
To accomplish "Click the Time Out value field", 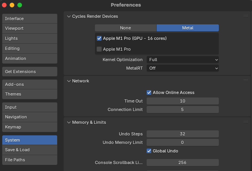I will (x=183, y=101).
